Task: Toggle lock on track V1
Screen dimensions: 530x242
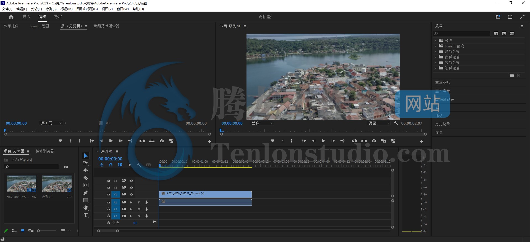Action: pos(109,194)
